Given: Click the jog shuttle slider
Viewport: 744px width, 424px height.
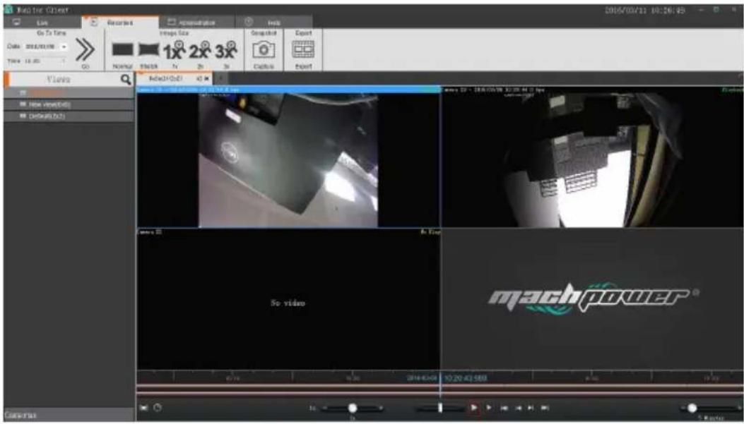Looking at the screenshot, I should pos(440,408).
